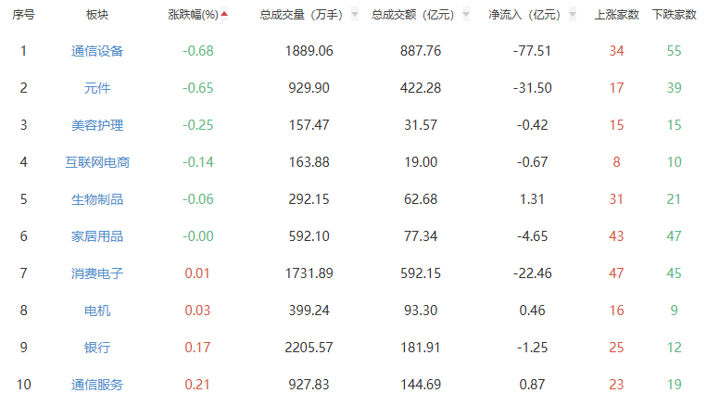Open the 互联网电商 sector link

(97, 162)
